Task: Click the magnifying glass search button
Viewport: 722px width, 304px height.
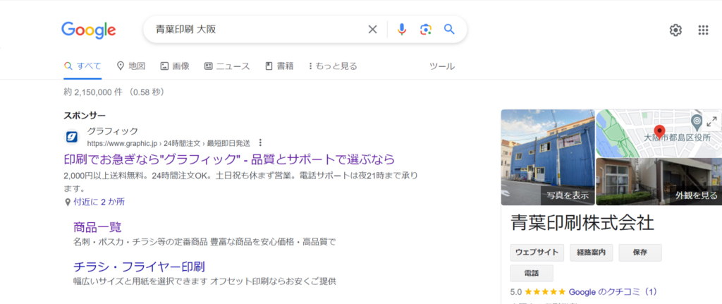Action: click(x=449, y=30)
